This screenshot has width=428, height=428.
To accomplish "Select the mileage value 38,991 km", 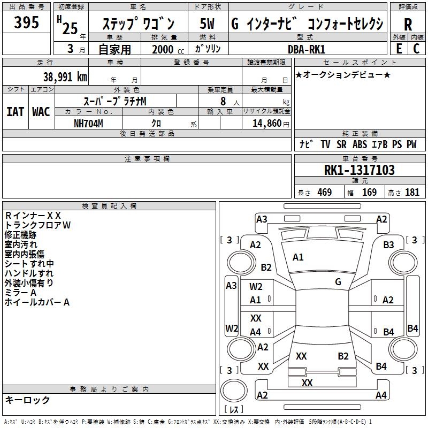I will point(65,77).
